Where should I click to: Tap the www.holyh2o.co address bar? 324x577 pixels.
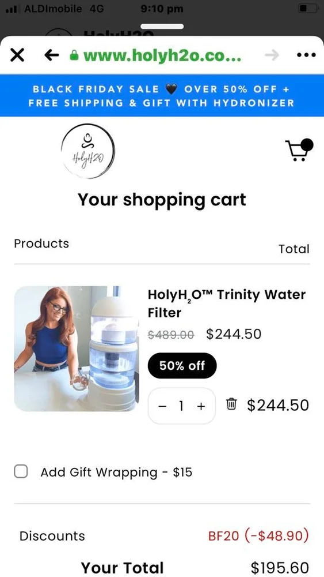click(x=162, y=55)
